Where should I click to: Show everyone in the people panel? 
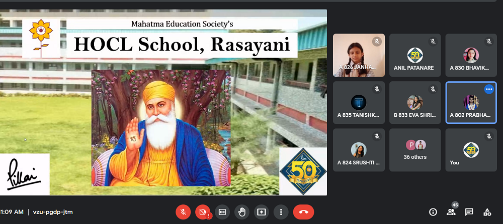coord(451,212)
